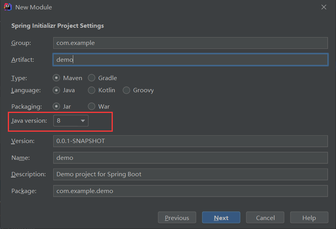Viewport: 336px width, 229px height.
Task: Open Help for this dialog
Action: [309, 218]
